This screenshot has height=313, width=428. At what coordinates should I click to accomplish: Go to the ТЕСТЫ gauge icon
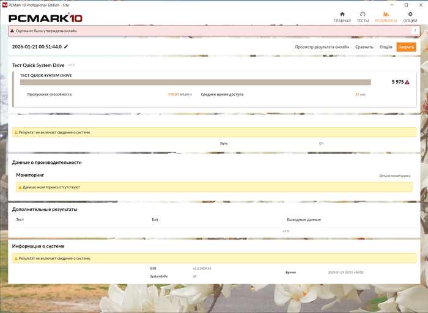point(363,14)
